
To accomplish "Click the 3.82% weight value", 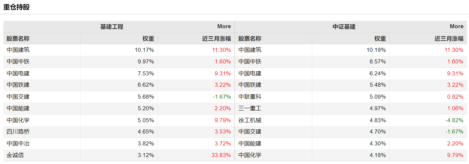I will [x=146, y=143].
